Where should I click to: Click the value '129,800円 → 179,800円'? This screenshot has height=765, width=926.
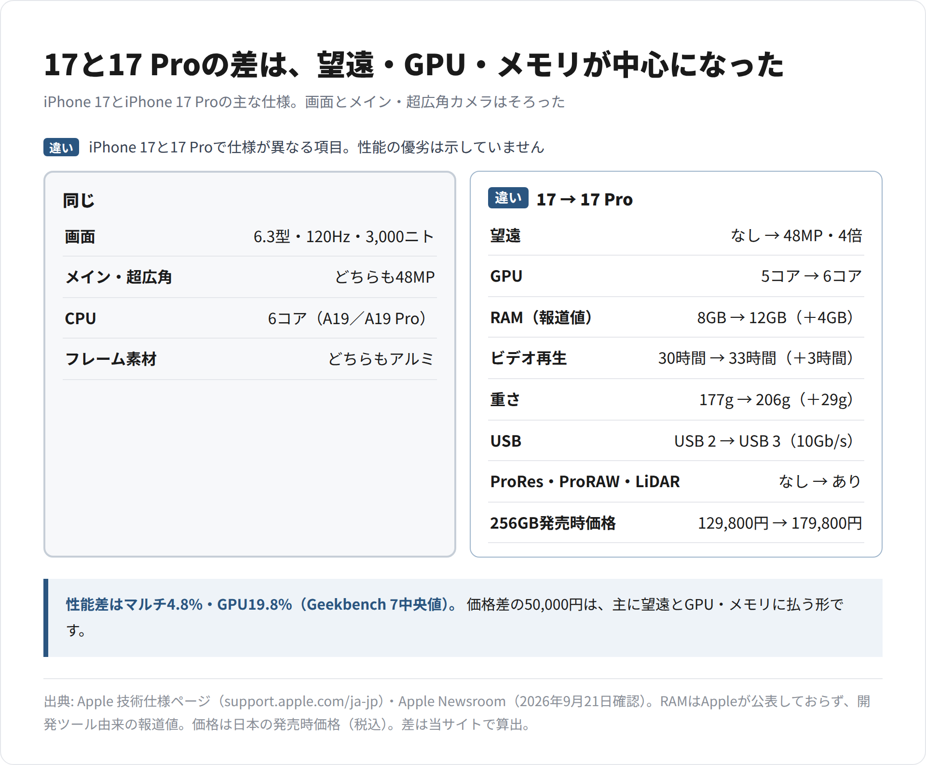tap(780, 523)
